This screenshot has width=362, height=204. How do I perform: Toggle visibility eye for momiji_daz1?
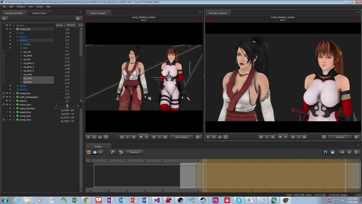7,29
